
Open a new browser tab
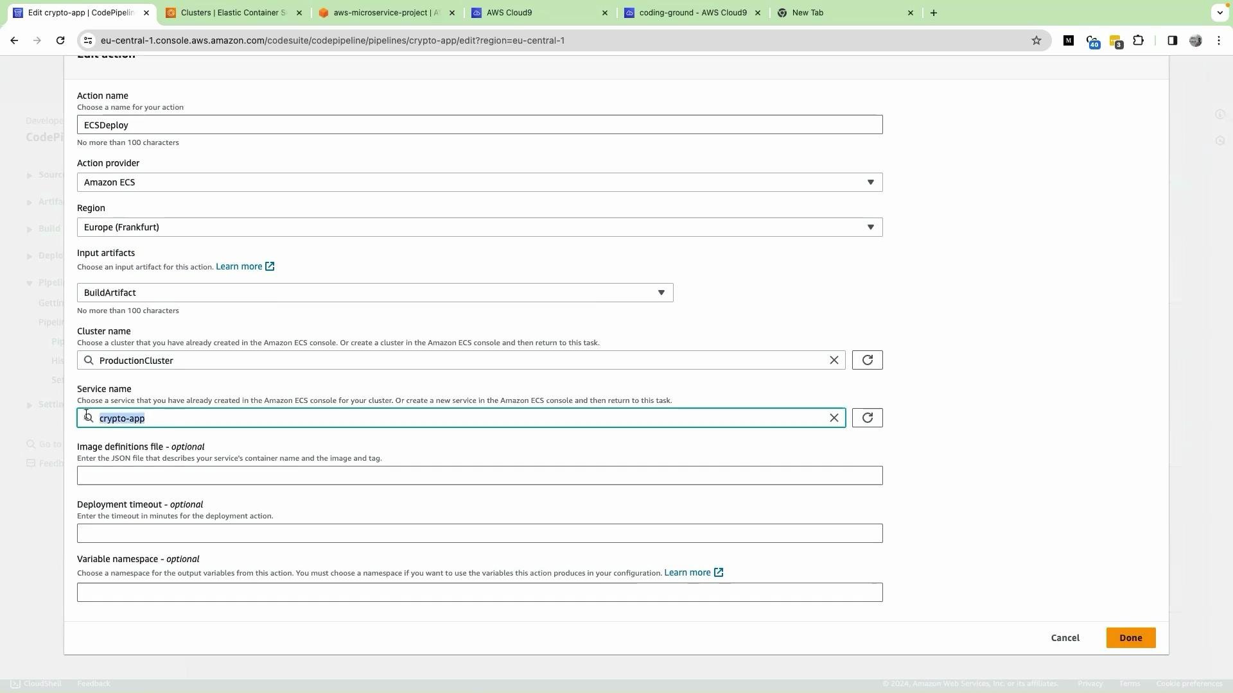933,13
